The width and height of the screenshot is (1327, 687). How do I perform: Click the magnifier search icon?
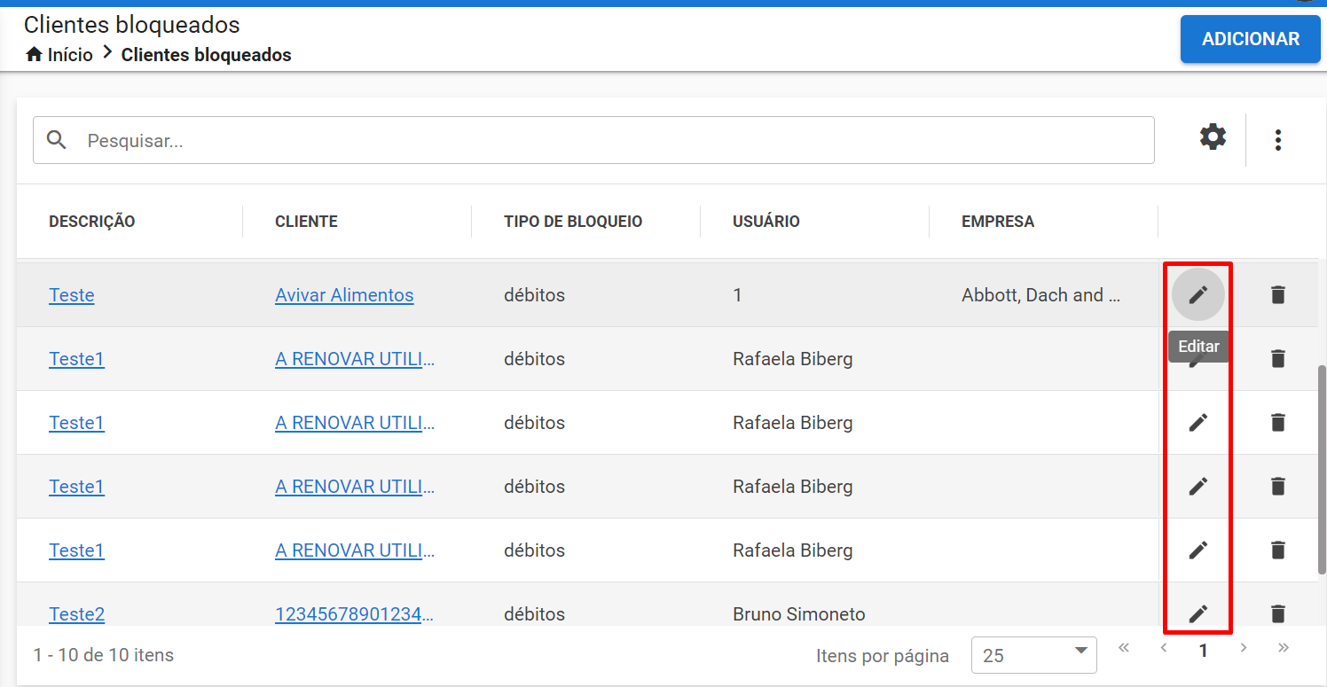click(x=57, y=140)
